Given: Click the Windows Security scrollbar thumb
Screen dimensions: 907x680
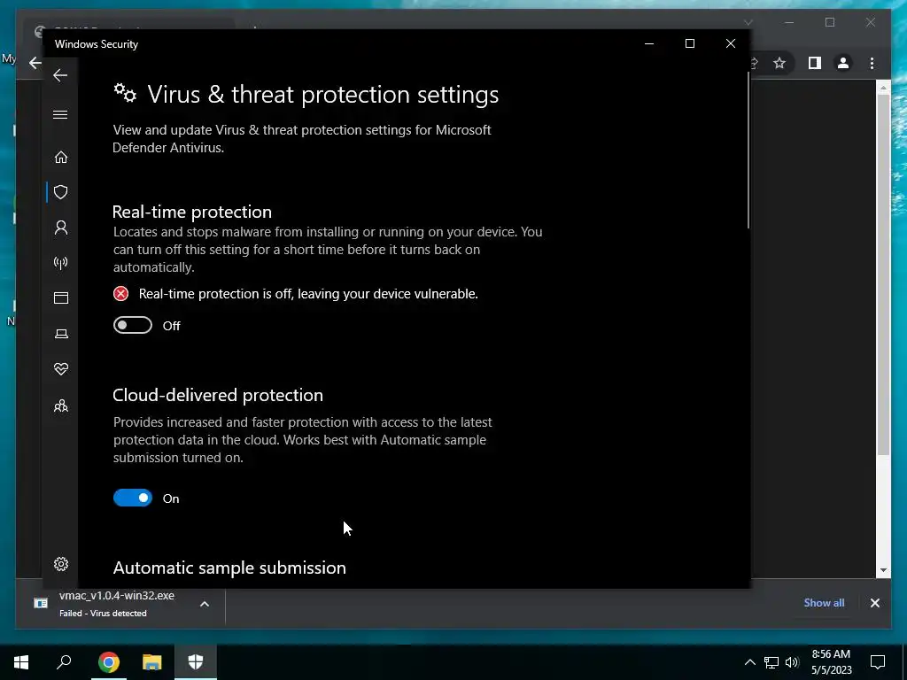Looking at the screenshot, I should tap(748, 151).
